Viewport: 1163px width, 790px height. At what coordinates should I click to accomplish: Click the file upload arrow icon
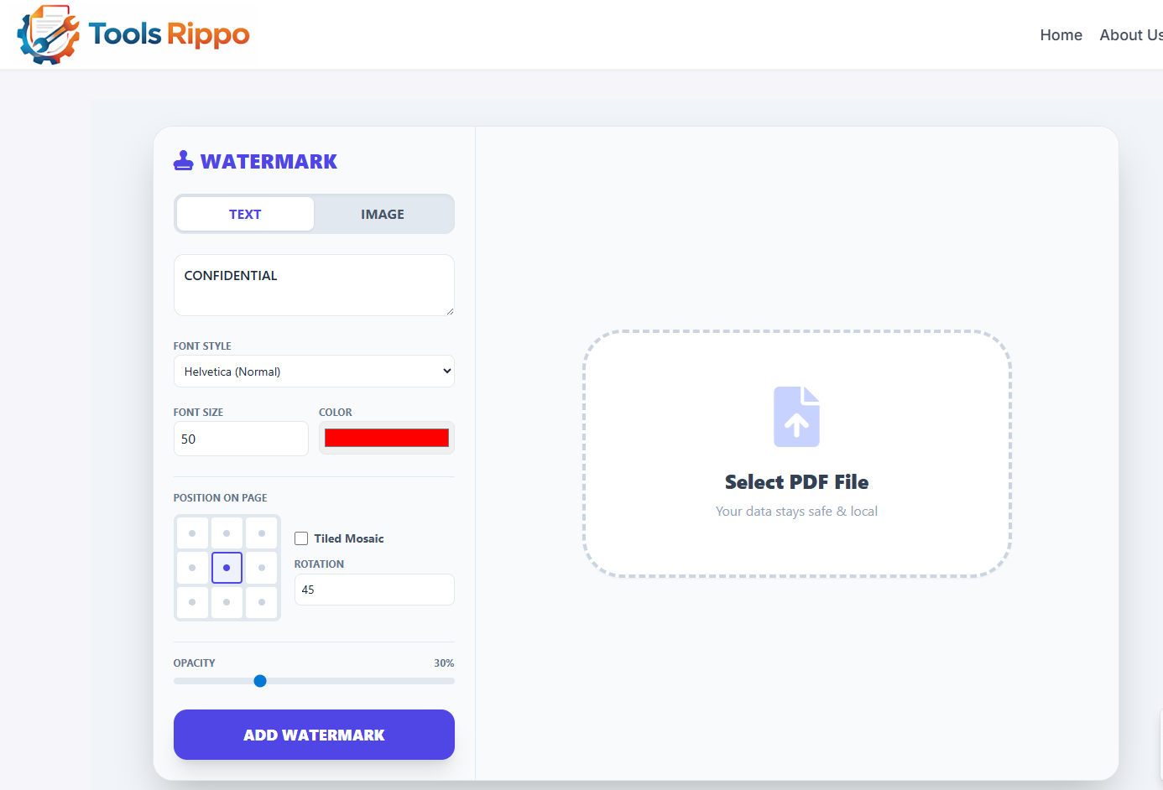(795, 416)
